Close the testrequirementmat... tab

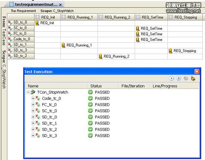[x=60, y=5]
